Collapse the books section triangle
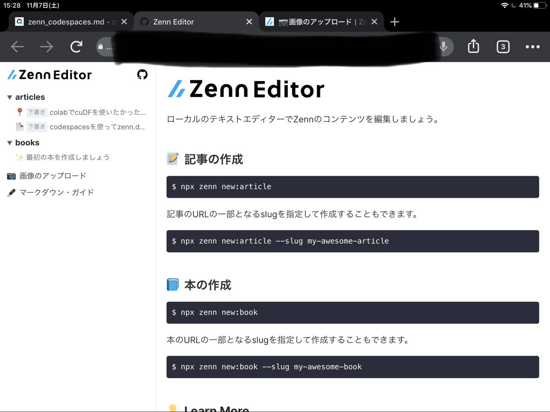 (10, 143)
